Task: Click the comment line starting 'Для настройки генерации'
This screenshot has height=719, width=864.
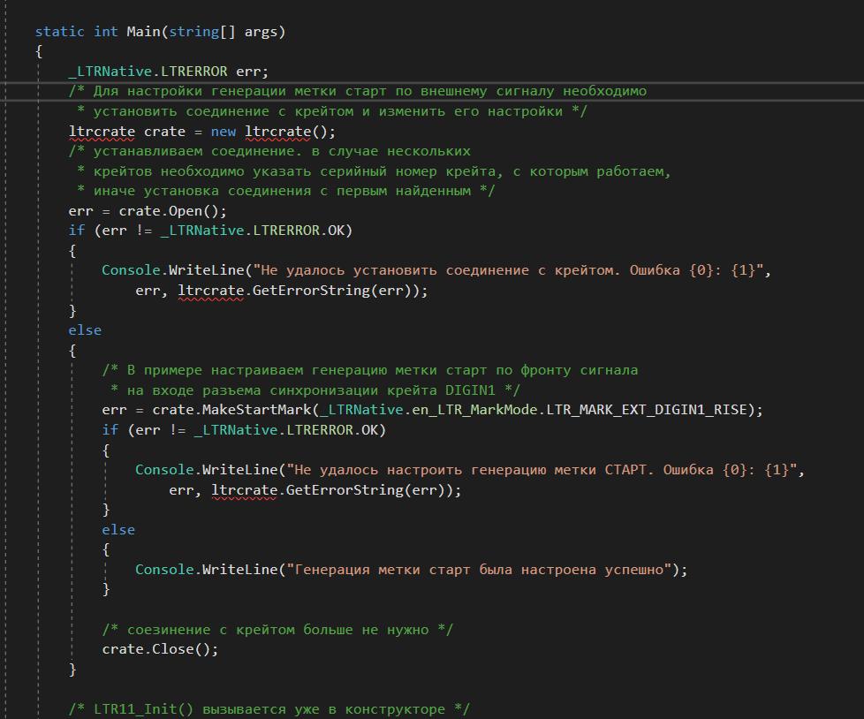Action: [358, 92]
